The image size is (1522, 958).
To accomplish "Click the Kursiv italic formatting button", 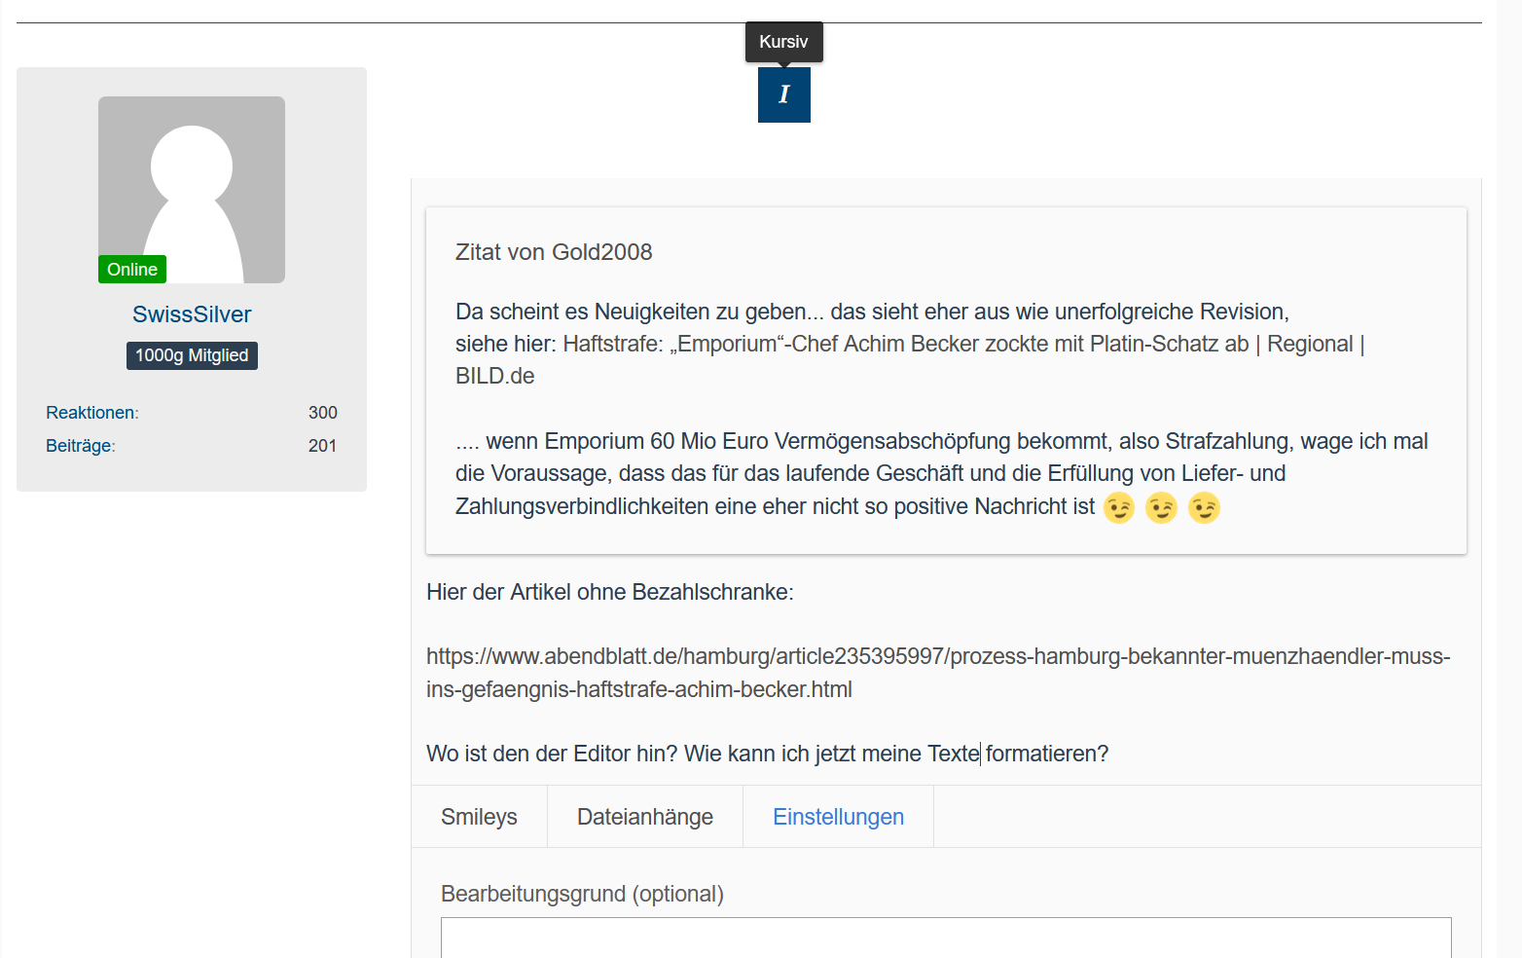I will coord(783,94).
